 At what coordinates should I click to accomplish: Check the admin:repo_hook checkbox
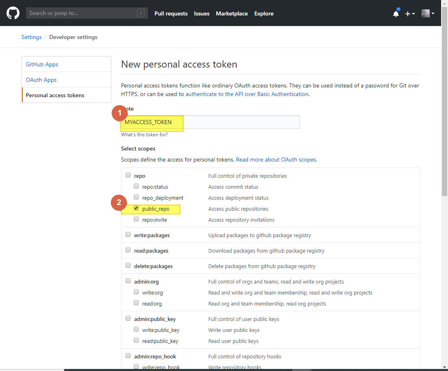tap(128, 356)
